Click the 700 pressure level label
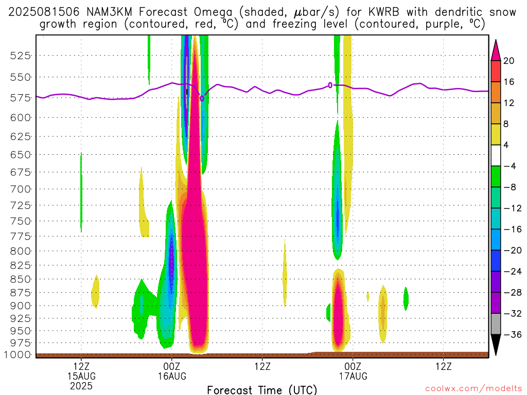The width and height of the screenshot is (527, 395). [21, 189]
